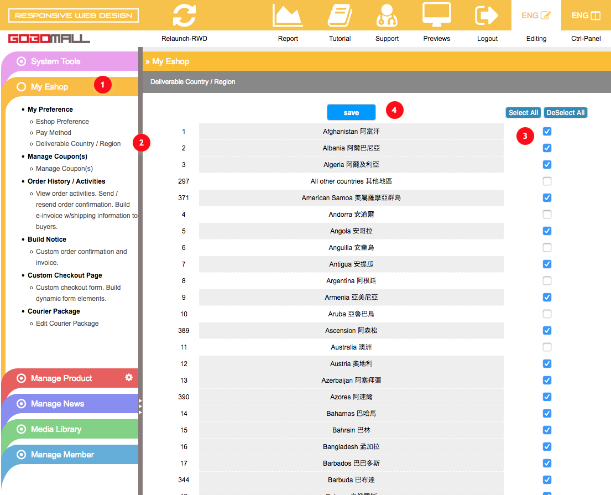Expand the Manage News section
The image size is (611, 495).
[58, 404]
